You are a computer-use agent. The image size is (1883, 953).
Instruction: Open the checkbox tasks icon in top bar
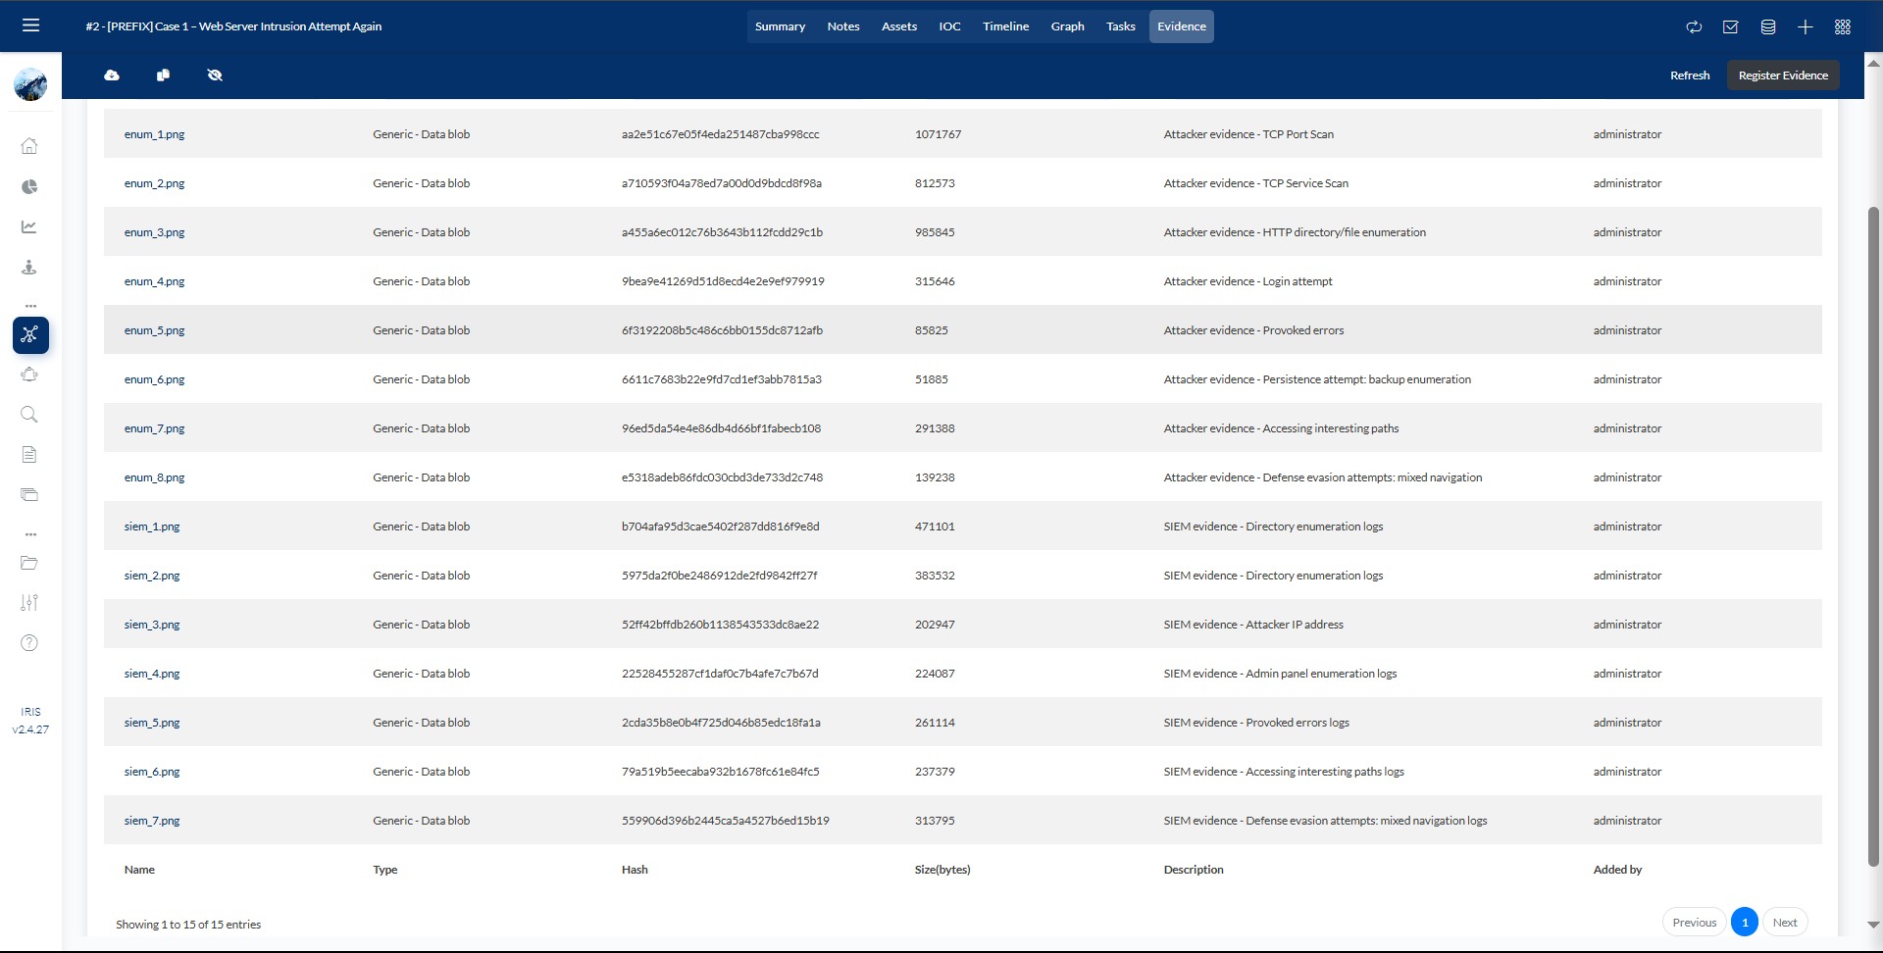point(1730,26)
